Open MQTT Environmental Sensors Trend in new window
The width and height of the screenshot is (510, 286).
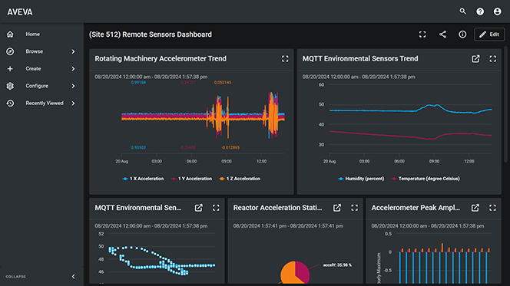475,59
